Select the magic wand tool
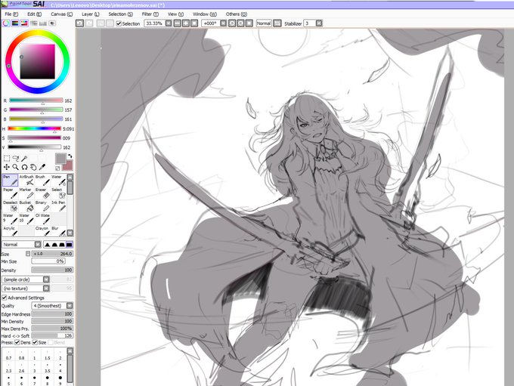Viewport: 514px width, 386px height. pos(24,159)
